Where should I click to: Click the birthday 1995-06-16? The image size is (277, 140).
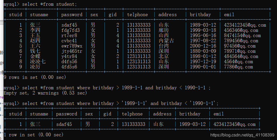click(203, 35)
